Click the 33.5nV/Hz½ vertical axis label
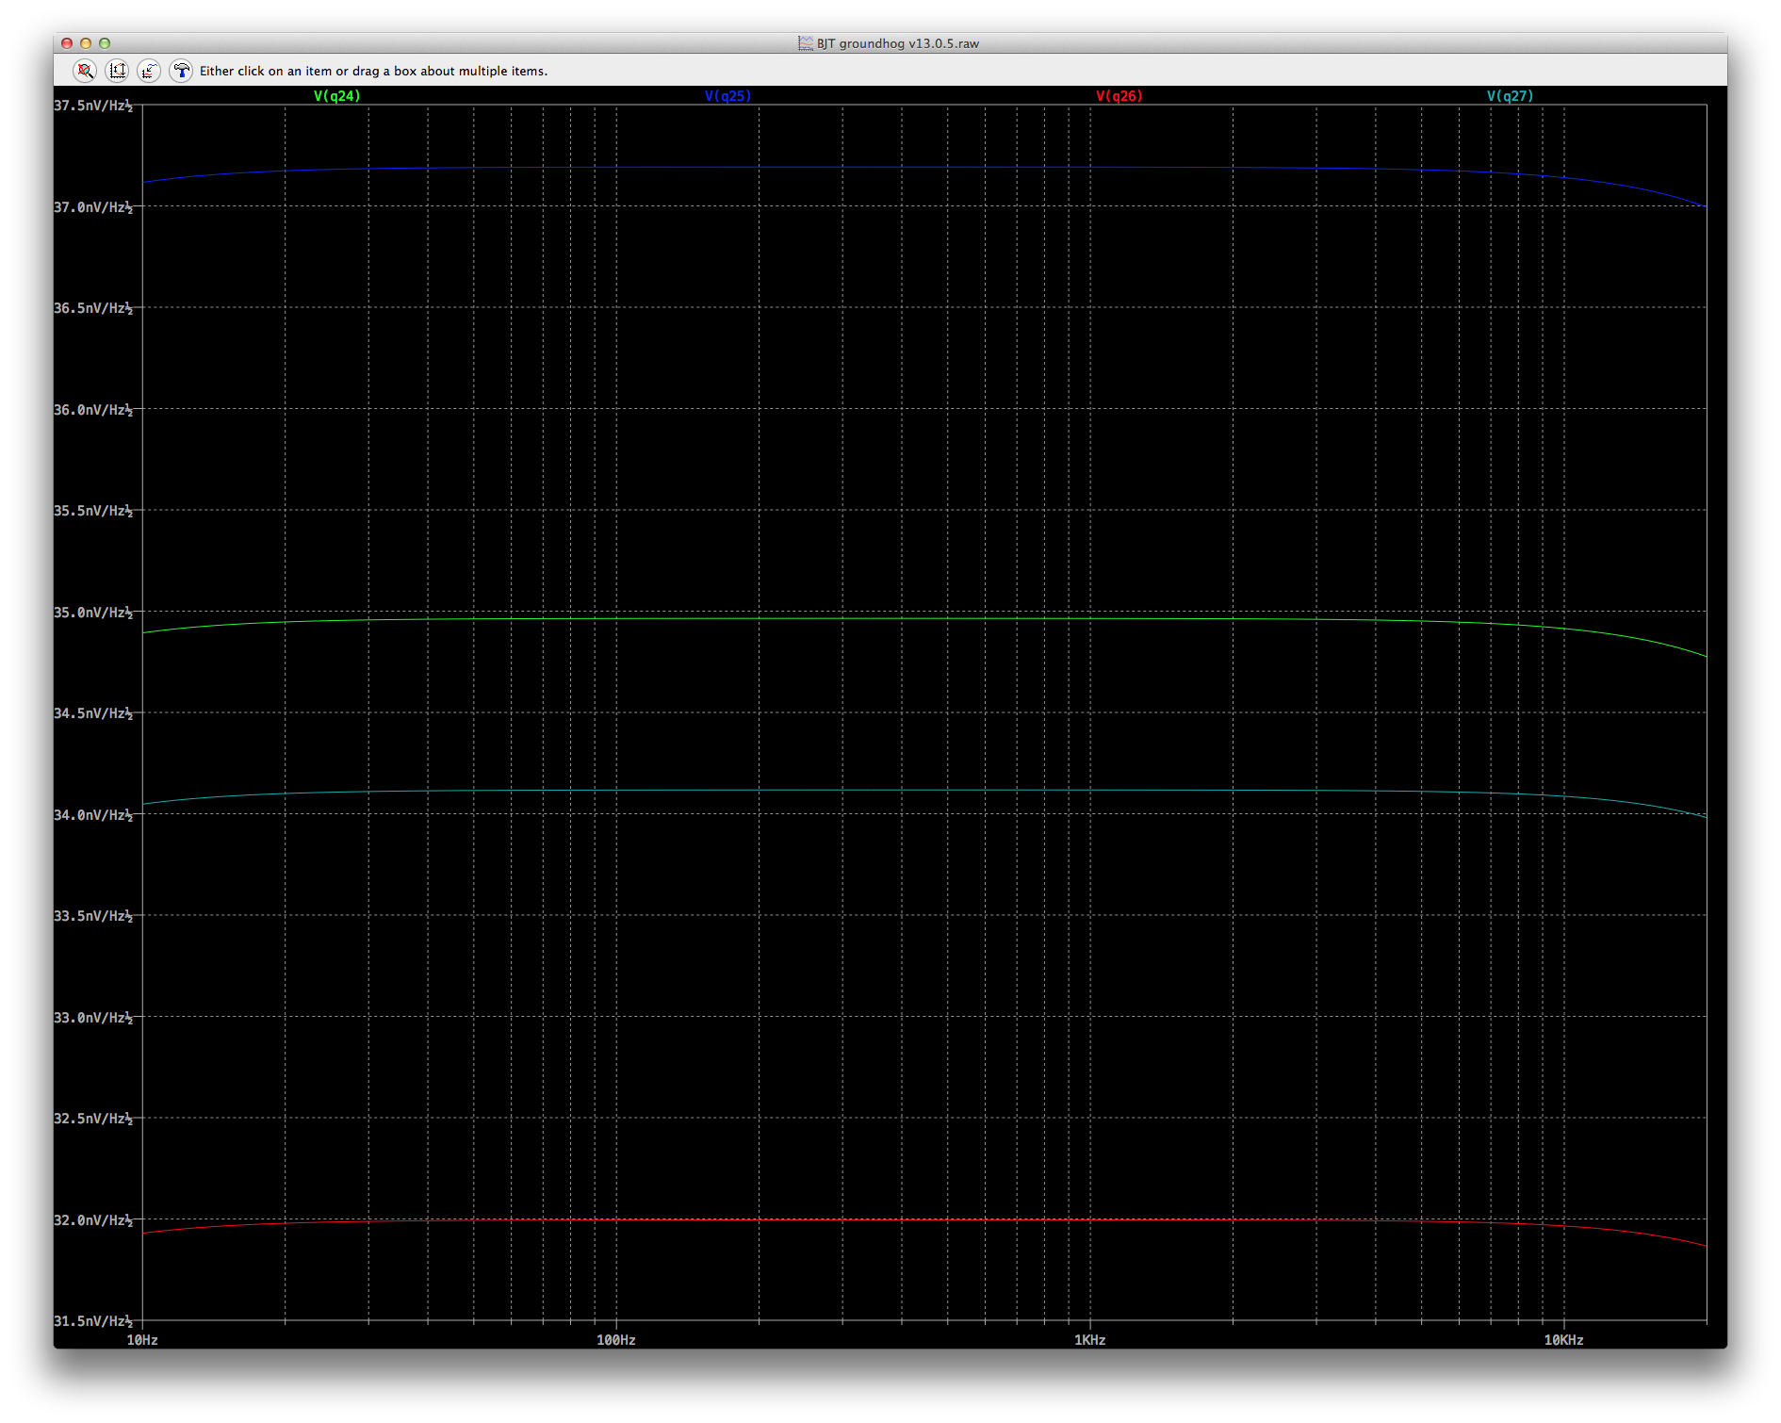Screen dimensions: 1781x1423 click(x=93, y=916)
